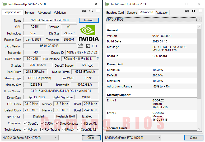Switch to Validation tab in right window
The height and width of the screenshot is (142, 205).
162,13
